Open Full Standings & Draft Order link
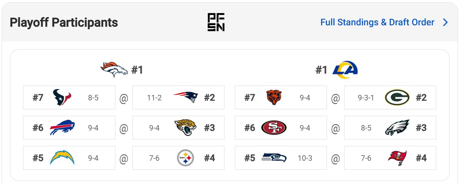The image size is (459, 183). click(x=377, y=22)
